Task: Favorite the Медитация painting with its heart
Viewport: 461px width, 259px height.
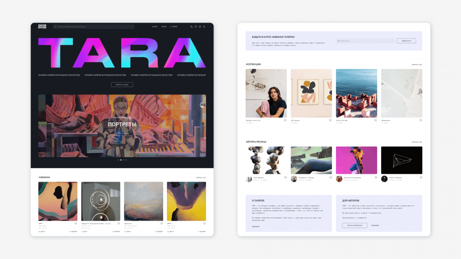Action: [161, 224]
